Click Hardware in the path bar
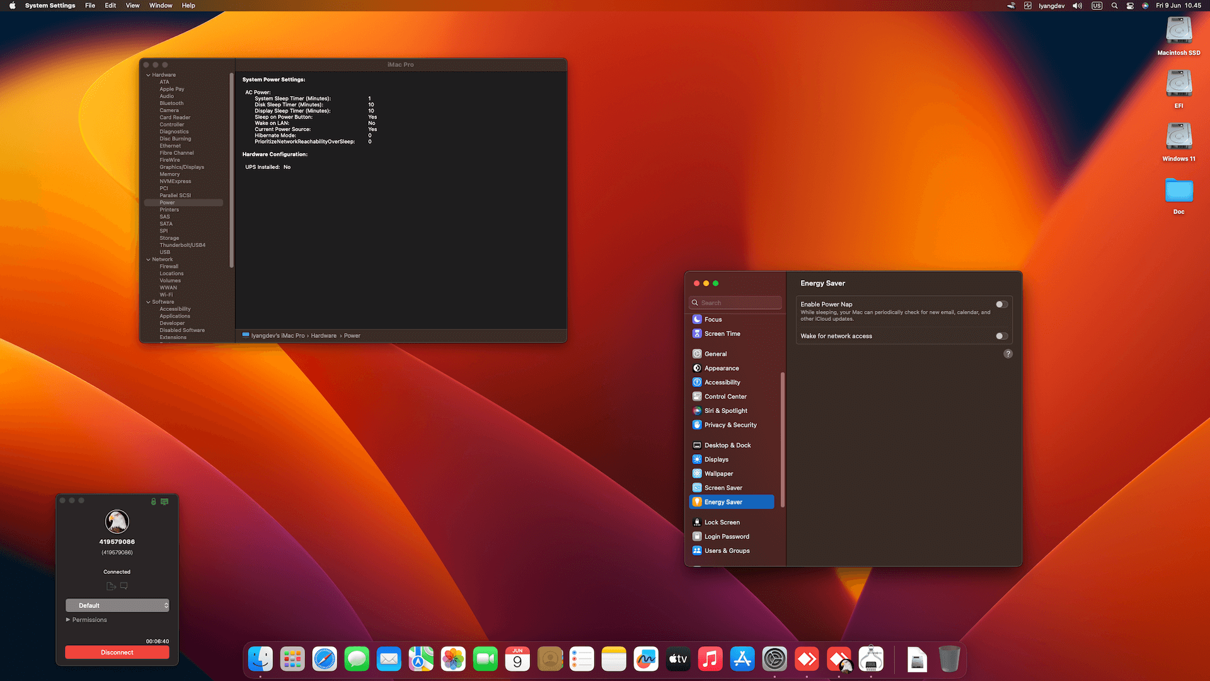The image size is (1210, 681). [323, 336]
